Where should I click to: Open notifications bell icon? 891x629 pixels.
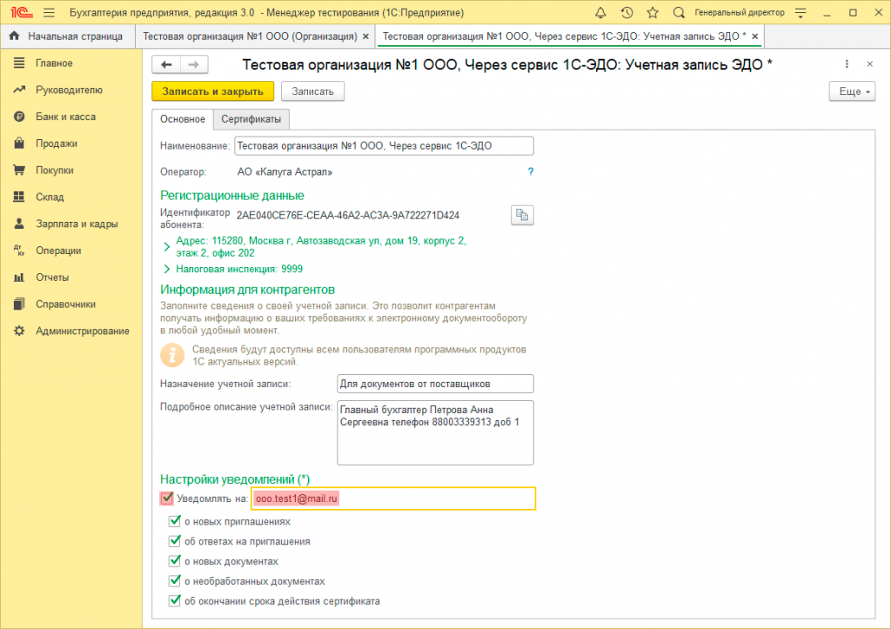pos(600,12)
